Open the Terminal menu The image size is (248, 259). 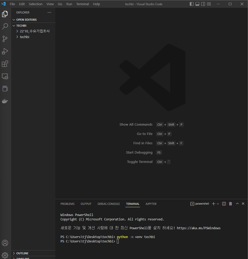tap(82, 4)
